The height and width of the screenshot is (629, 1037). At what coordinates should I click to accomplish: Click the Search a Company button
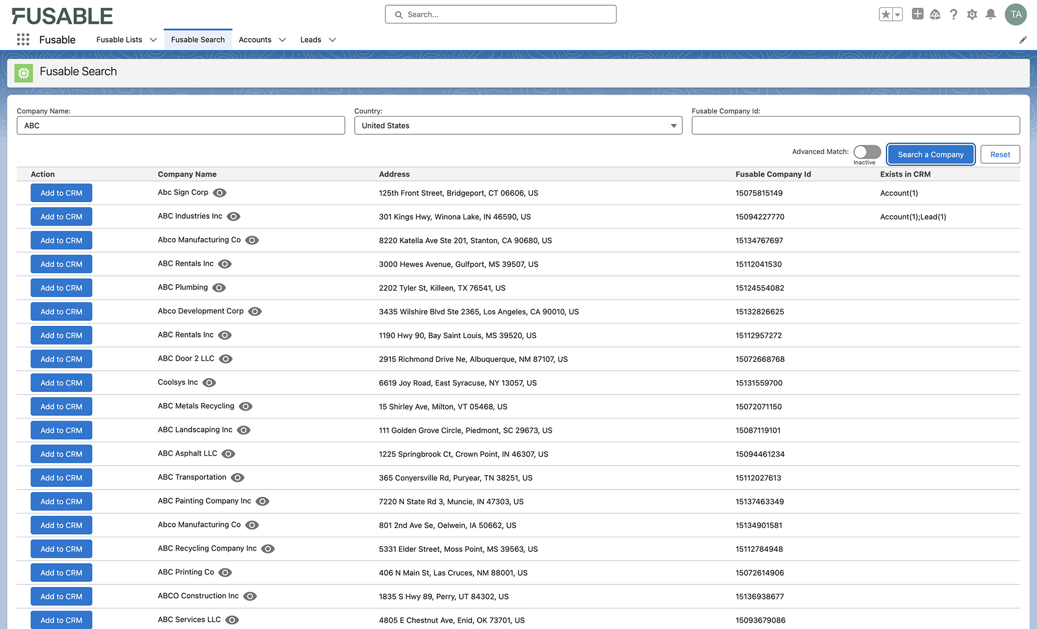pos(930,154)
